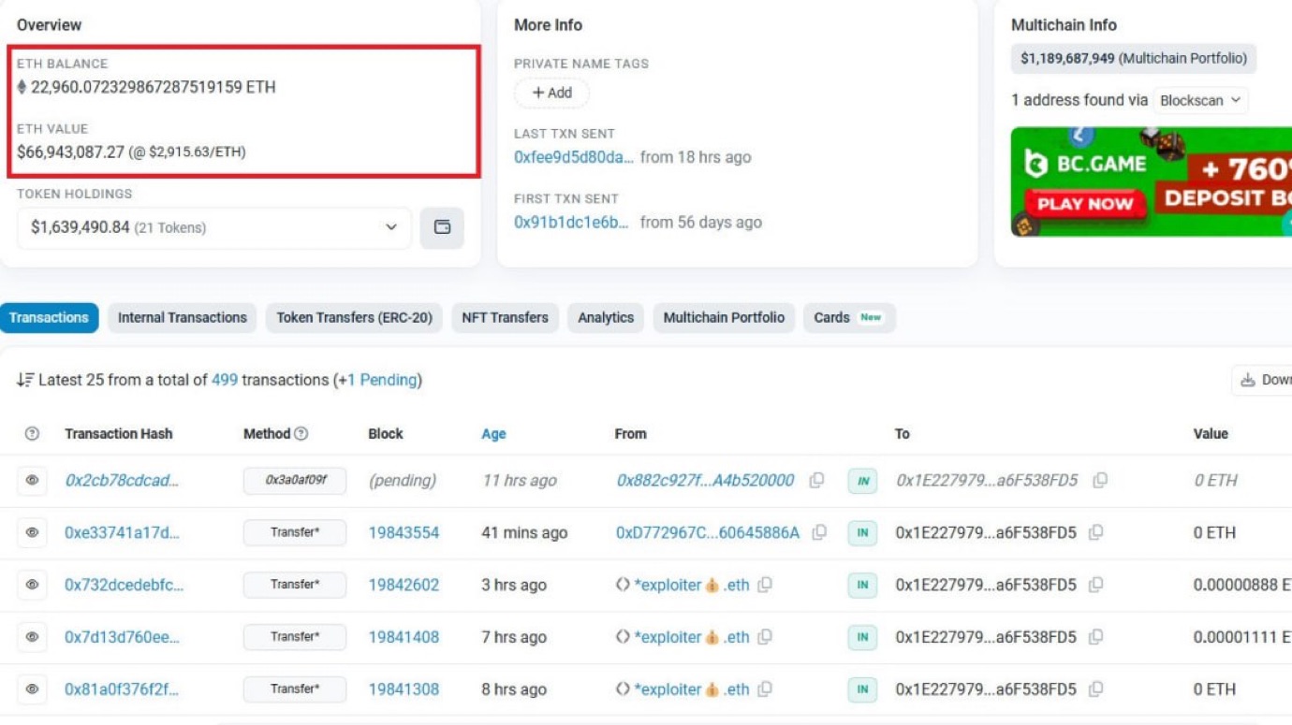Click the eye icon for 0xe33741a17d transaction
Viewport: 1292px width, 725px height.
point(32,533)
